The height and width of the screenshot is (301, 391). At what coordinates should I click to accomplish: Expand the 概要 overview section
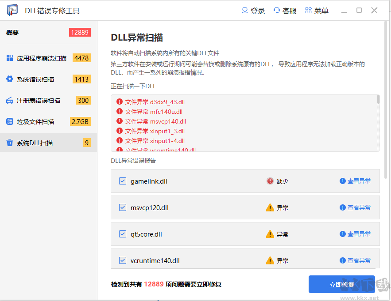click(x=12, y=32)
